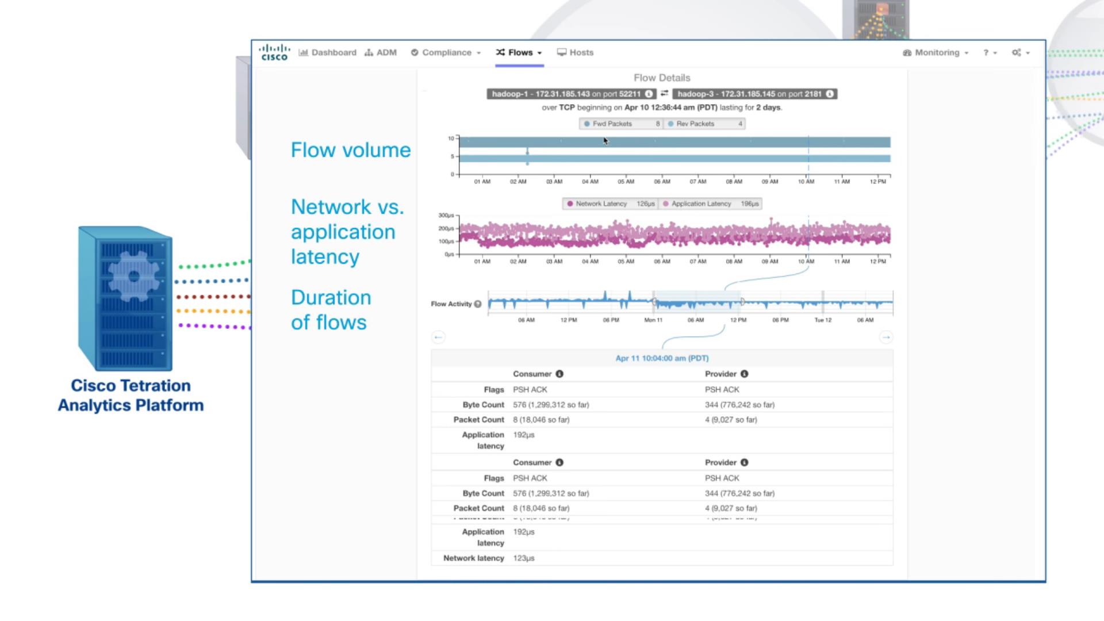Click swap arrows between flow endpoints

[664, 93]
